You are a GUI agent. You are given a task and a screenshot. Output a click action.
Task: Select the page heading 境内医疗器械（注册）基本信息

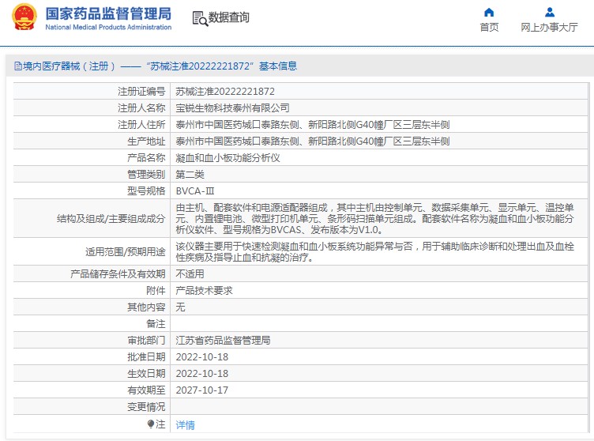[x=160, y=66]
